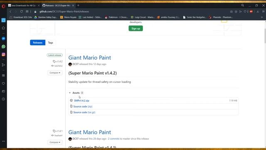Open a new tab with plus button
266x150 pixels.
(78, 5)
